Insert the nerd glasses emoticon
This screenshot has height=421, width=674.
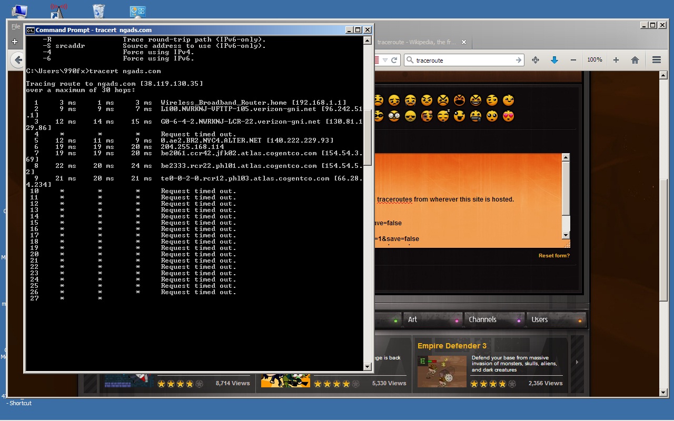point(394,116)
